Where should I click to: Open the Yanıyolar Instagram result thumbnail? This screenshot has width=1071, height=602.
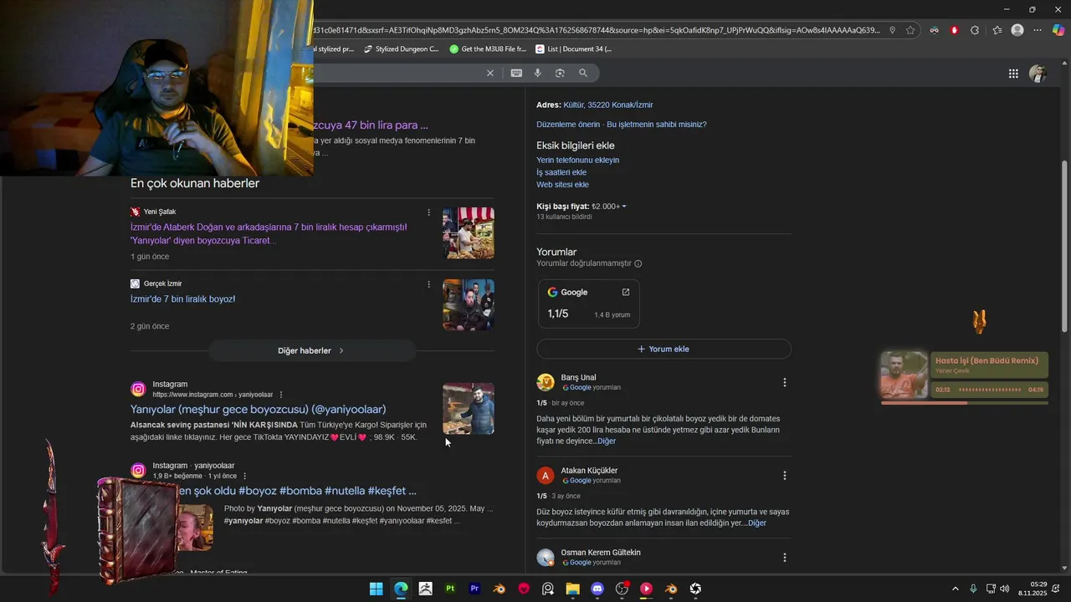469,409
